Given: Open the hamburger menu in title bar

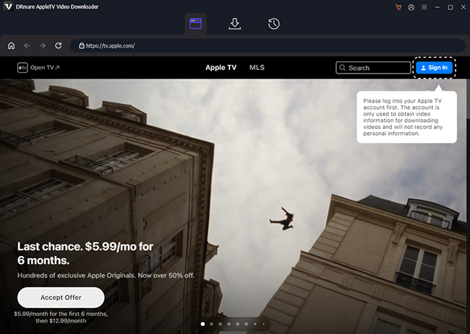Looking at the screenshot, I should point(424,7).
